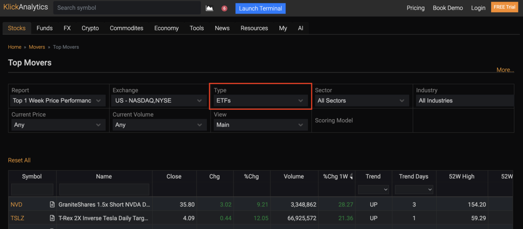Sort by the Volume column header

(x=294, y=176)
